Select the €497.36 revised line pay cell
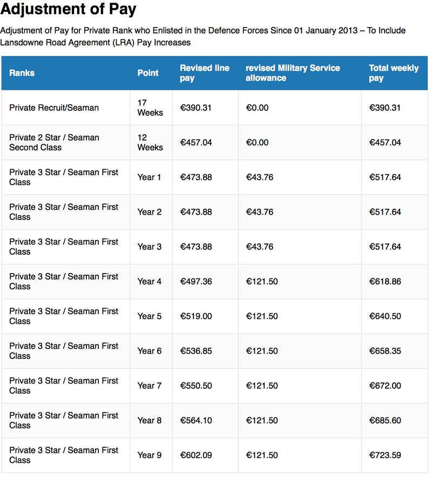This screenshot has width=432, height=490. [195, 281]
